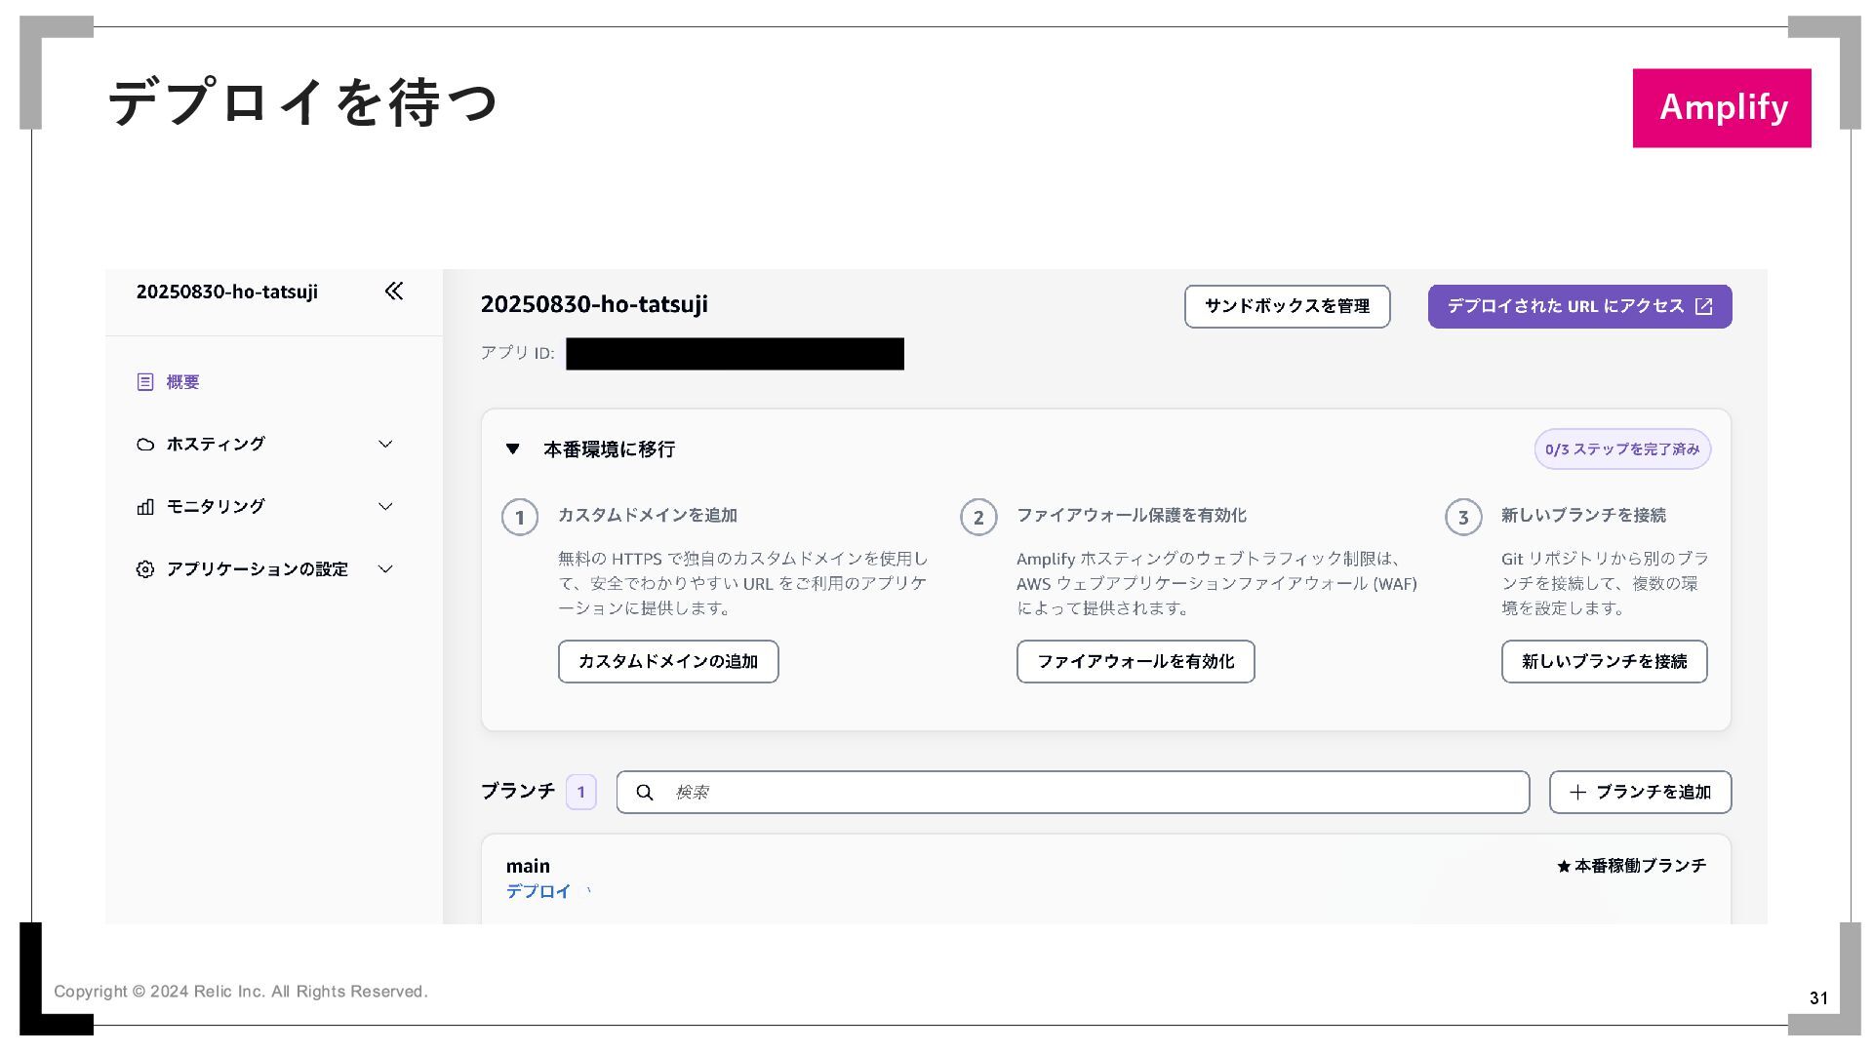Click the 0/3 ステップを完了済み badge
Image resolution: width=1873 pixels, height=1053 pixels.
click(1623, 449)
